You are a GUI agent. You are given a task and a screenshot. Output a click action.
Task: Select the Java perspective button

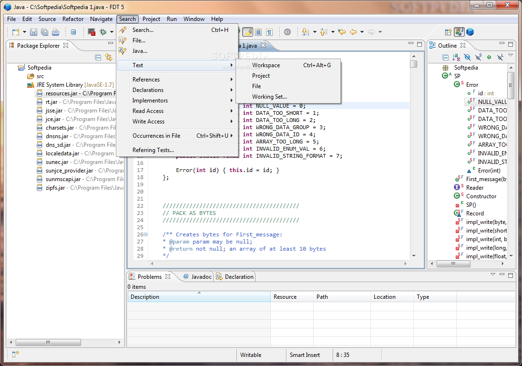pyautogui.click(x=459, y=32)
